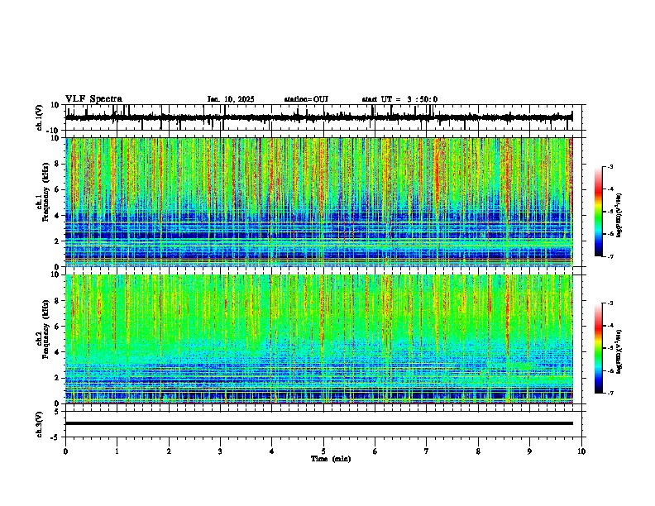Click the "-6" value on ch.2 colorbar

[x=610, y=370]
